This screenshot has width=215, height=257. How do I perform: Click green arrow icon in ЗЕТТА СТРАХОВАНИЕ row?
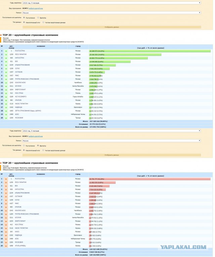click(x=6, y=111)
